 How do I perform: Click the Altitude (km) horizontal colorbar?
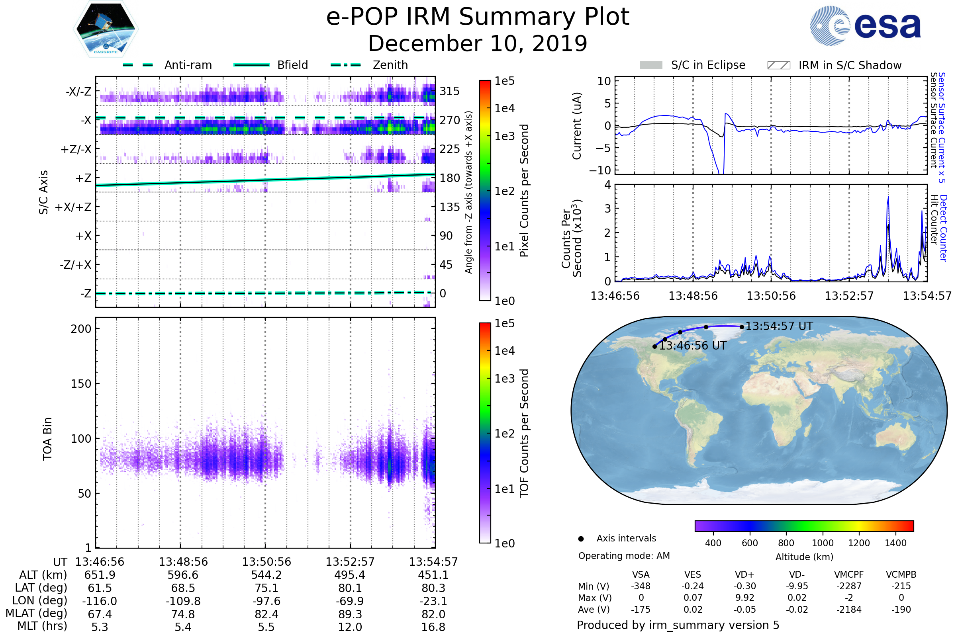pos(804,526)
